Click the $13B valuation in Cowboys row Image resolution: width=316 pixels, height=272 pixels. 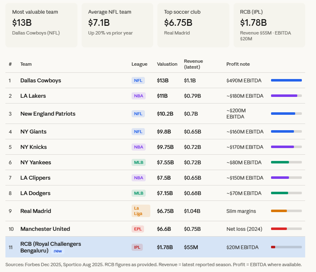click(163, 81)
